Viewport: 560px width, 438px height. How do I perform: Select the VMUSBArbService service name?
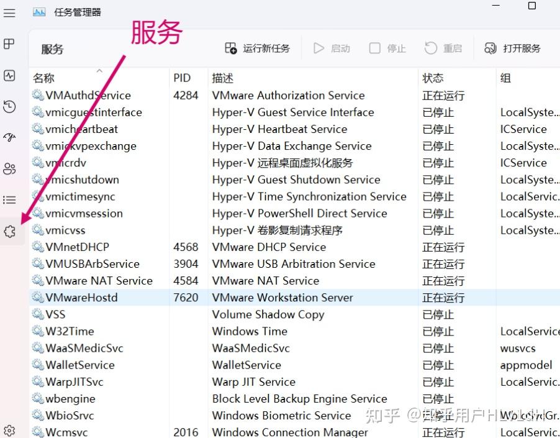point(93,263)
